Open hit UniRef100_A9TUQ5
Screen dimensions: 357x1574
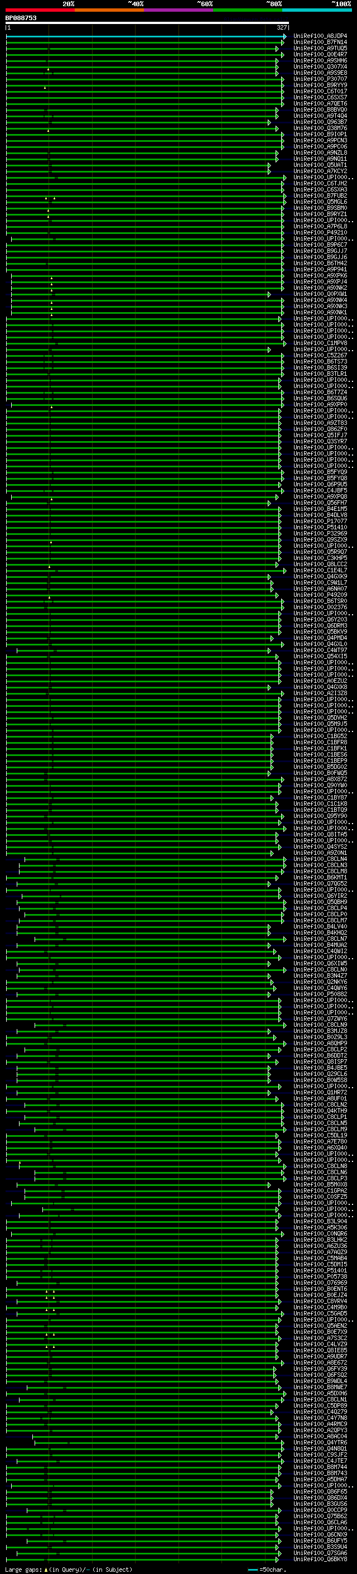pyautogui.click(x=320, y=48)
